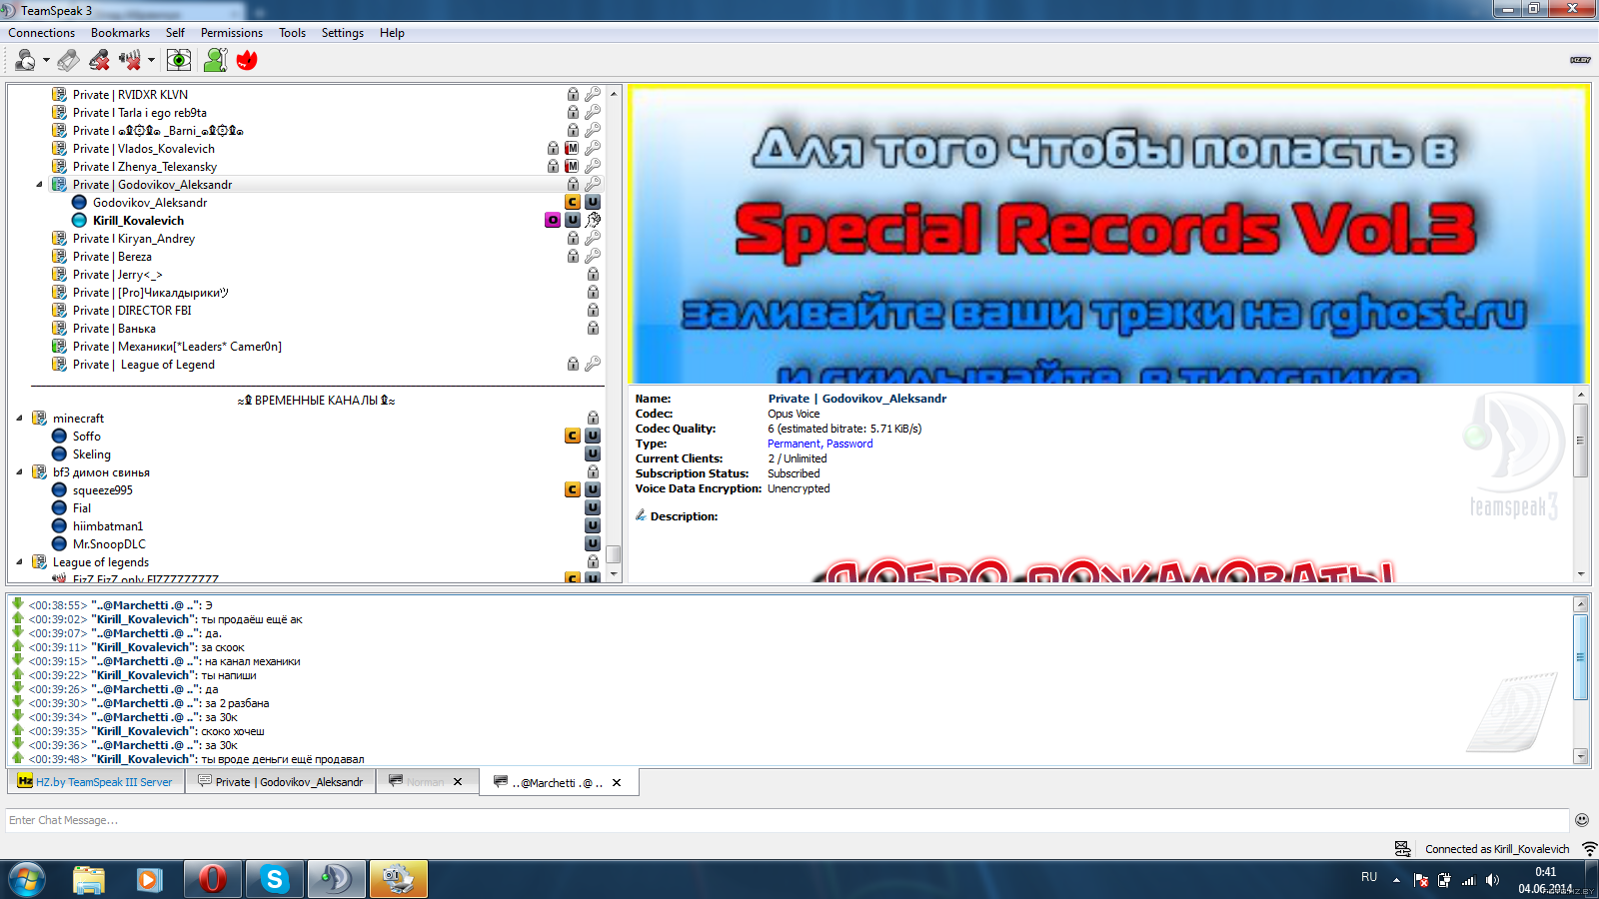Click the Opera browser taskbar icon
The image size is (1599, 899).
tap(212, 879)
